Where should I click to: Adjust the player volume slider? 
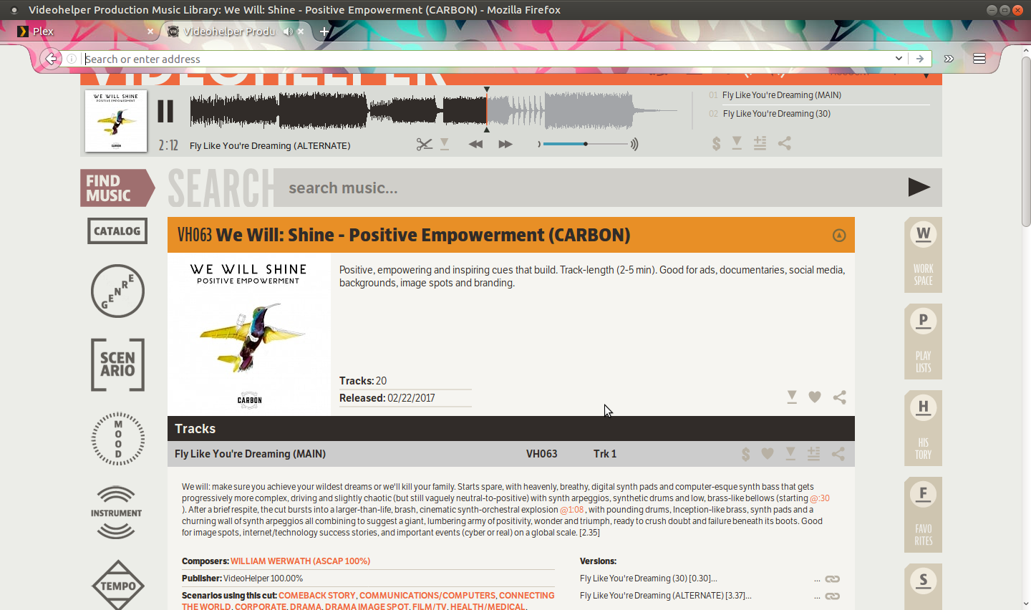[x=585, y=144]
